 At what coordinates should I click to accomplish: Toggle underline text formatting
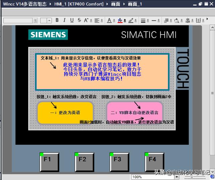(x=72, y=20)
